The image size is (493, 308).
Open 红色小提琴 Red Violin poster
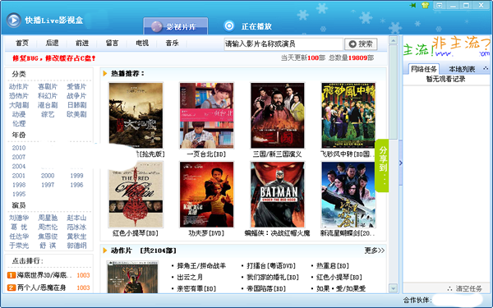pyautogui.click(x=136, y=195)
